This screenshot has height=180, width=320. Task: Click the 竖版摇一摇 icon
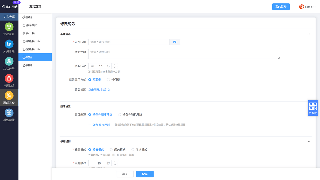click(x=24, y=49)
